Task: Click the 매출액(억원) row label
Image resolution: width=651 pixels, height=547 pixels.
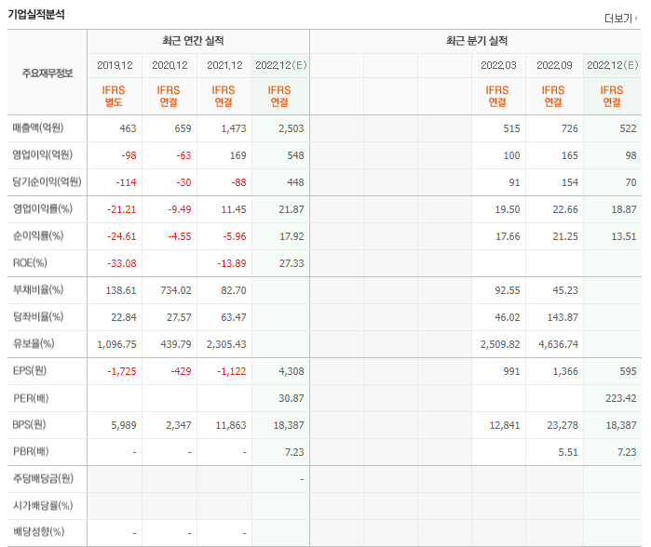Action: click(38, 127)
